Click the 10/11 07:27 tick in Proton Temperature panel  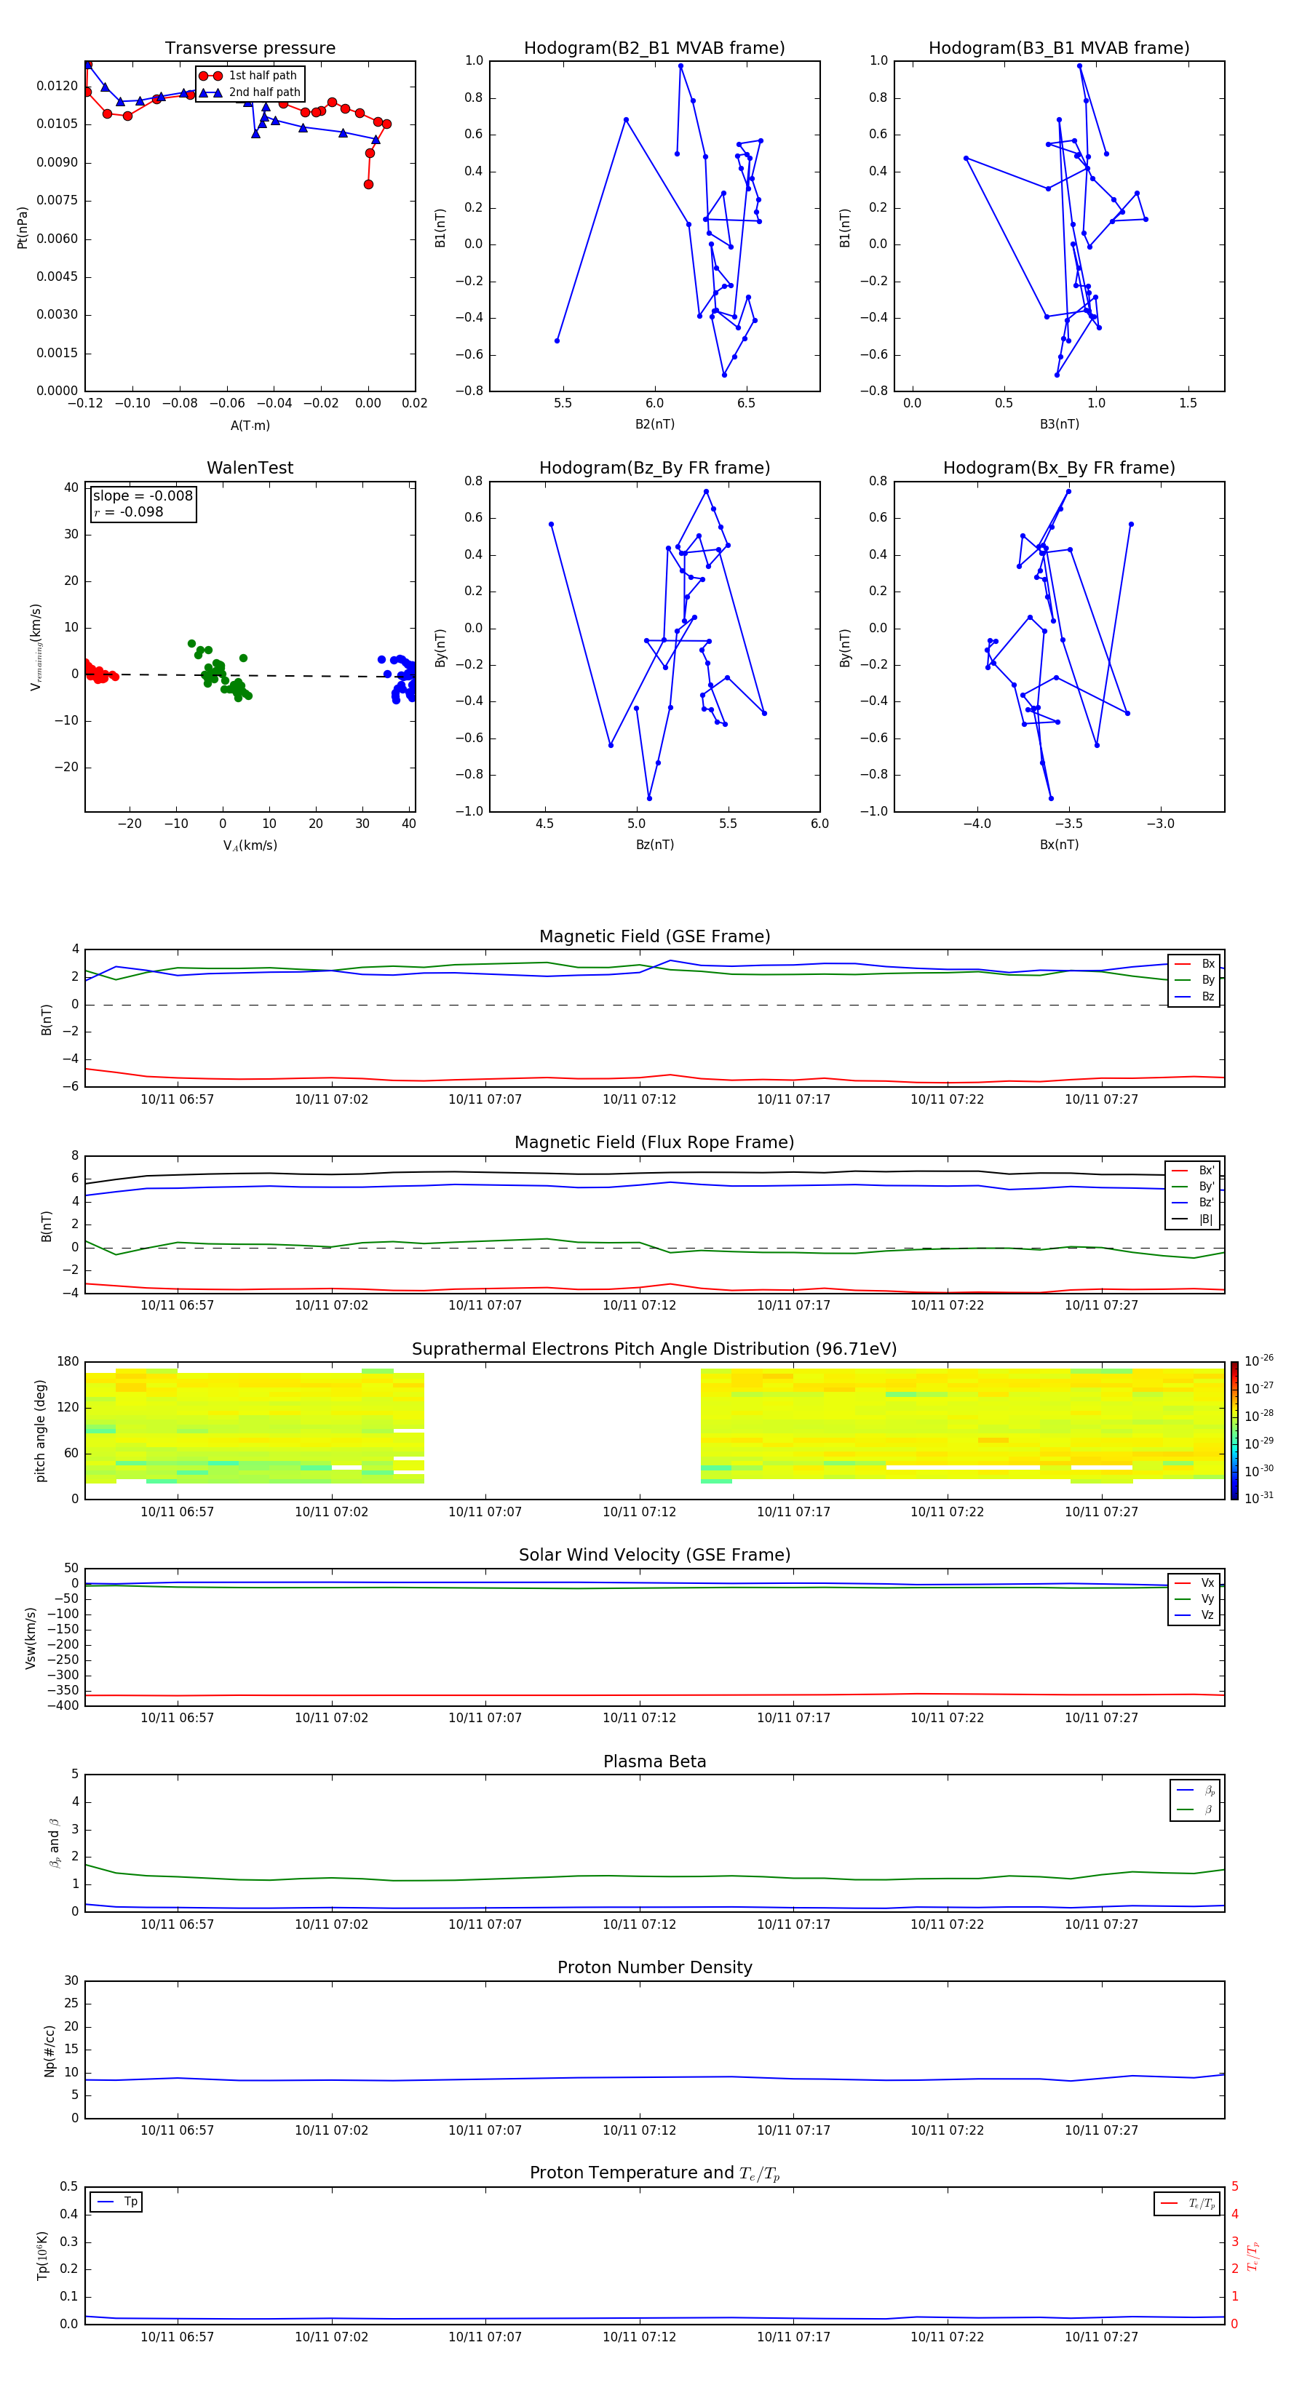pyautogui.click(x=1101, y=2338)
